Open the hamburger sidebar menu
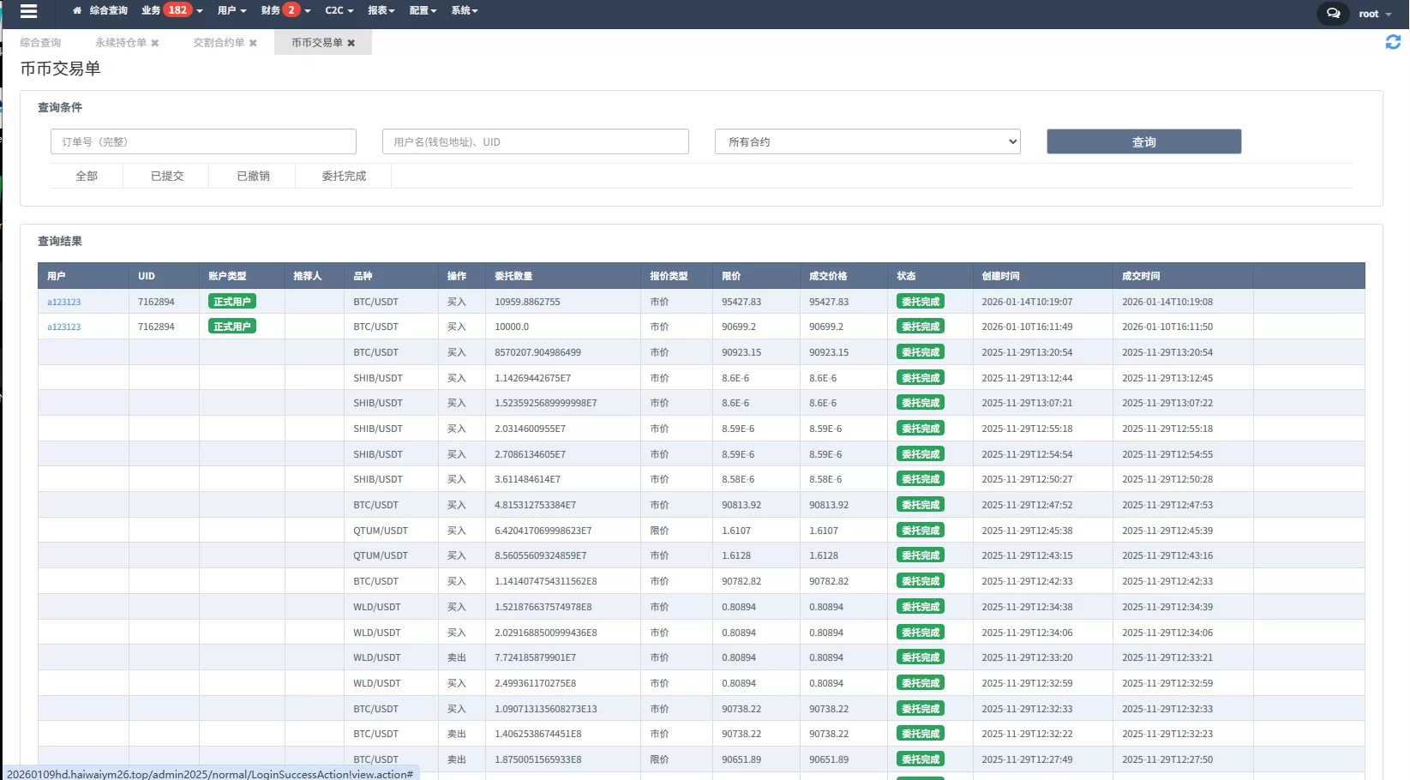 click(x=28, y=11)
